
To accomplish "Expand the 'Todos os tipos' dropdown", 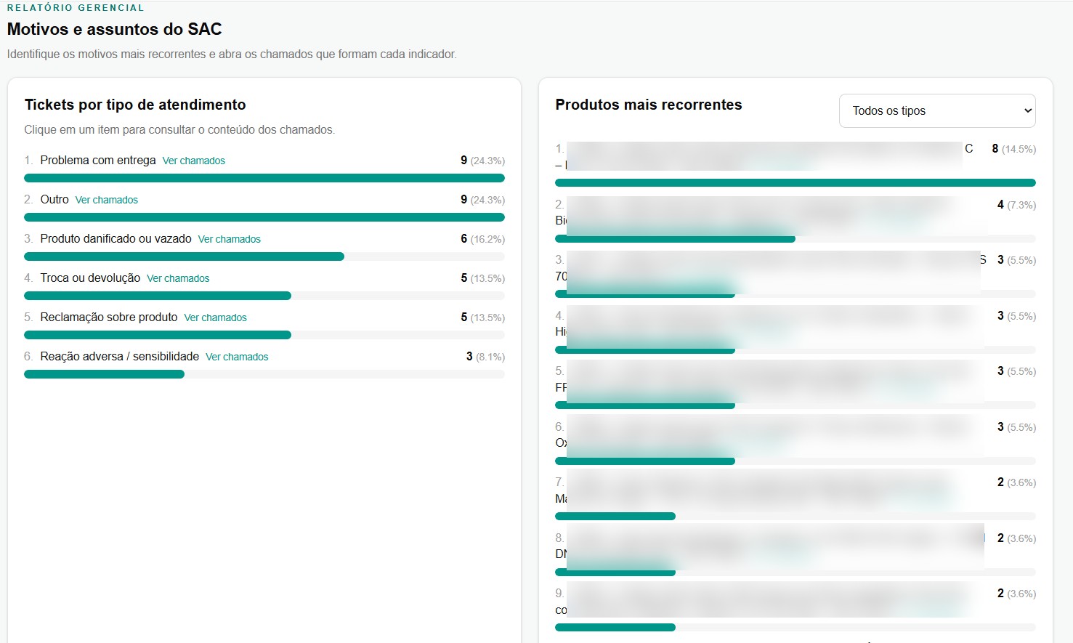I will (x=937, y=110).
